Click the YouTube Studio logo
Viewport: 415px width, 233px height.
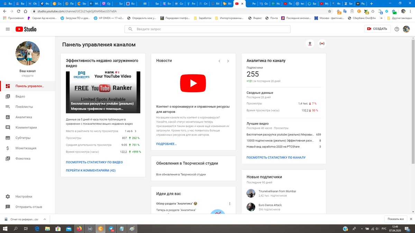point(26,29)
